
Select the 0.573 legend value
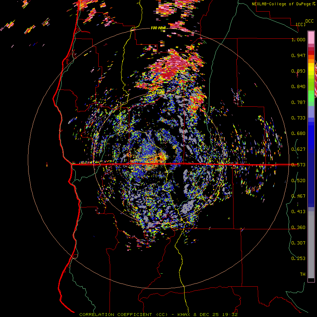coord(298,165)
